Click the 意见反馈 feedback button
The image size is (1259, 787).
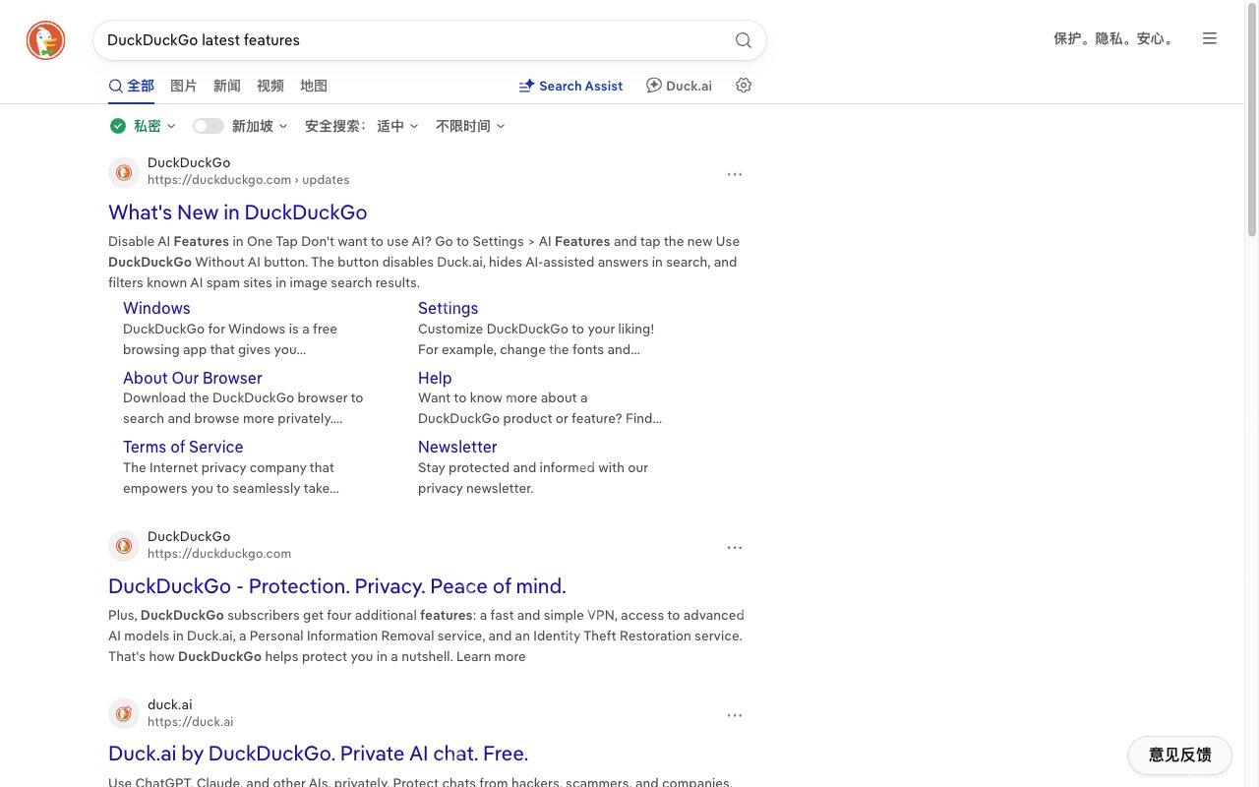1179,756
